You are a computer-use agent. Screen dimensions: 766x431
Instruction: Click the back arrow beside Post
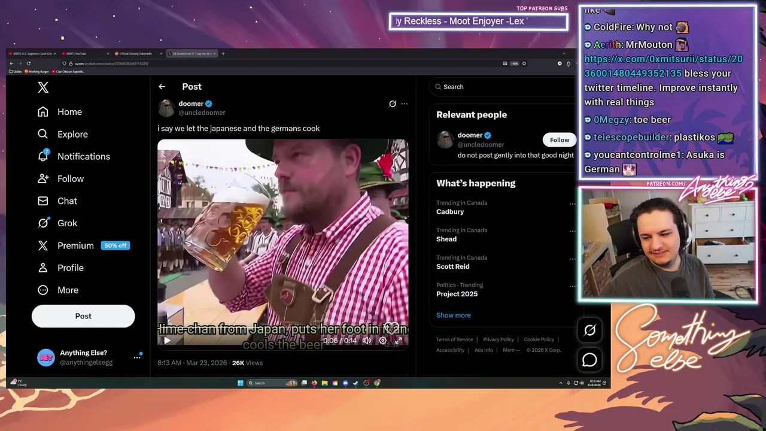pos(162,87)
